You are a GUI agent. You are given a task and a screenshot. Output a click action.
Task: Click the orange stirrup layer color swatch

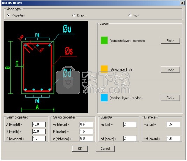click(x=104, y=69)
